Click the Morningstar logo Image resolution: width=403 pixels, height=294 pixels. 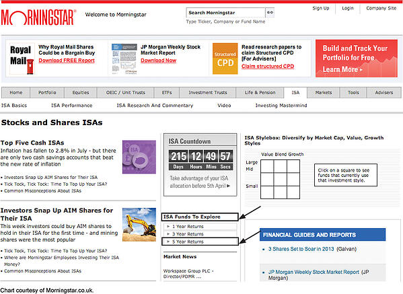click(38, 17)
